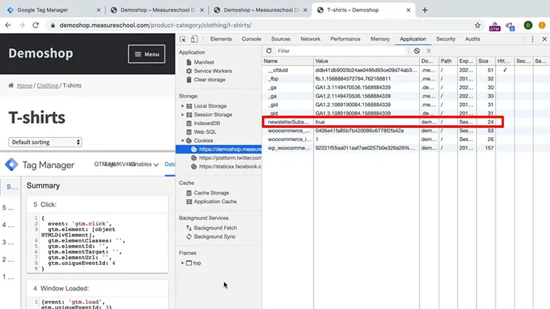
Task: Select the Summary item in Tag Manager list
Action: pyautogui.click(x=10, y=187)
